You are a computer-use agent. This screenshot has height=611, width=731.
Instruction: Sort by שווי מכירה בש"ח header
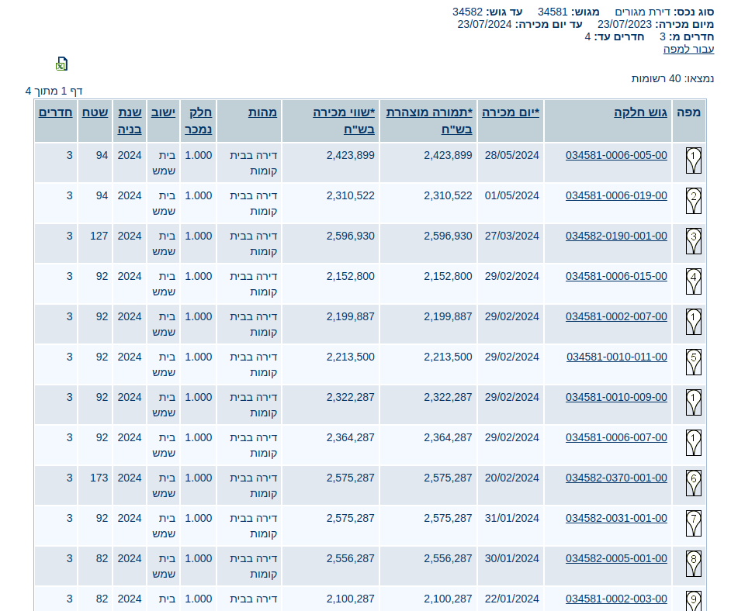pyautogui.click(x=344, y=121)
